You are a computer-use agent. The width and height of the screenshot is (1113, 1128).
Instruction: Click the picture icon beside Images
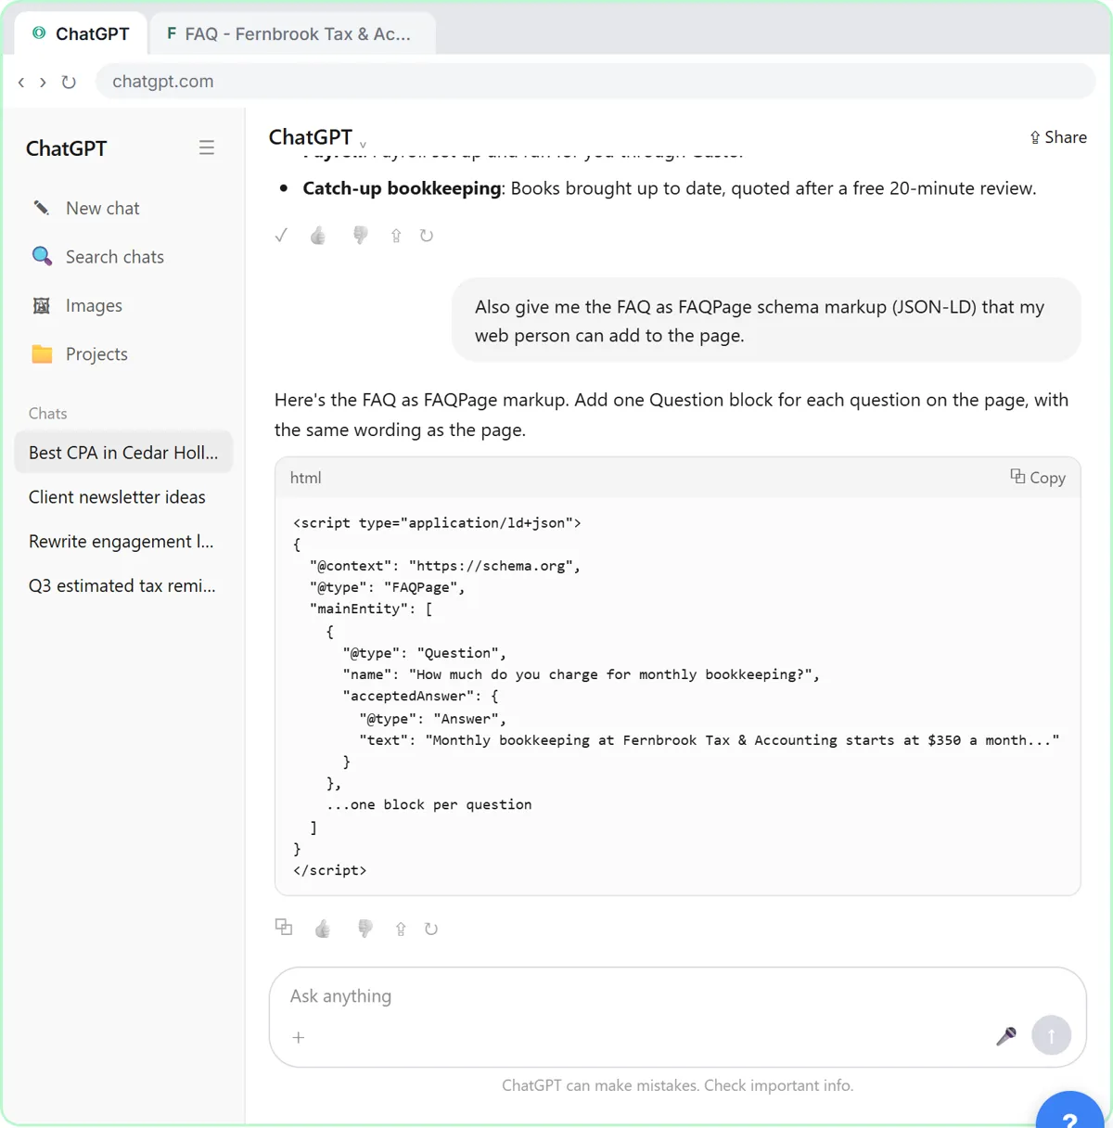(42, 305)
